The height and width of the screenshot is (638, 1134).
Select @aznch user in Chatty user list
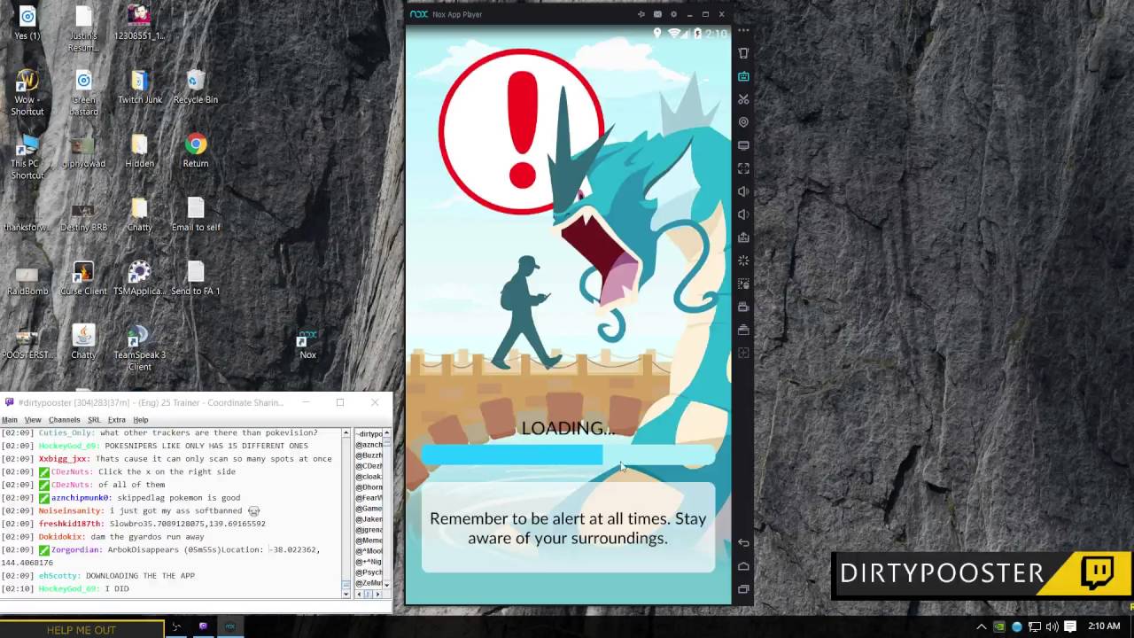pyautogui.click(x=369, y=445)
